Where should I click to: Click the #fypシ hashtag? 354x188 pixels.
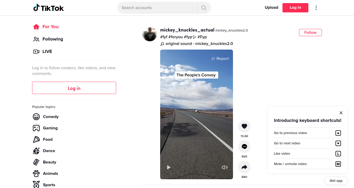[x=190, y=37]
